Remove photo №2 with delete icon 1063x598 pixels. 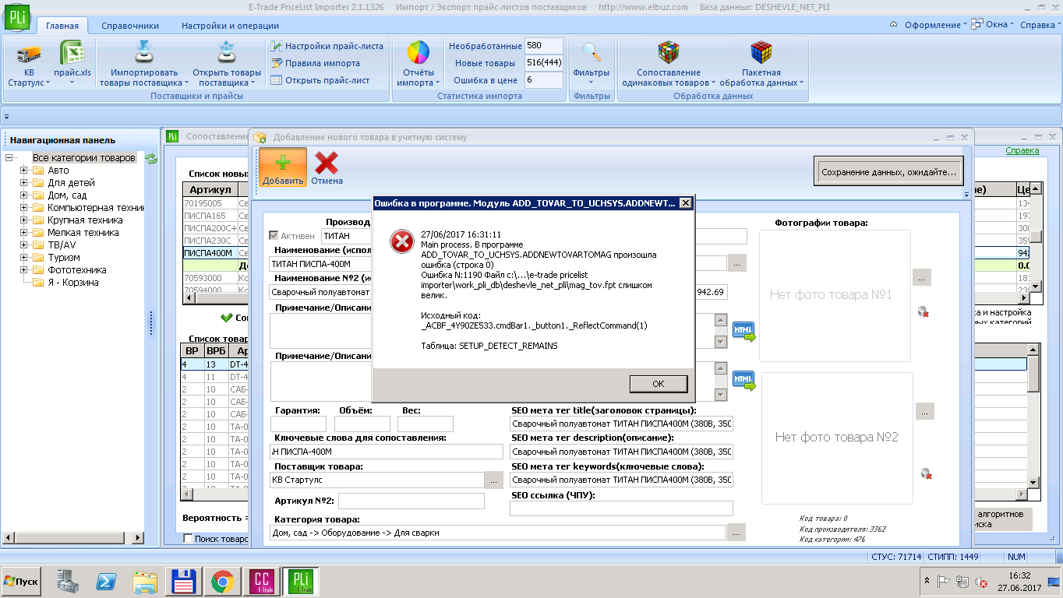(x=926, y=473)
